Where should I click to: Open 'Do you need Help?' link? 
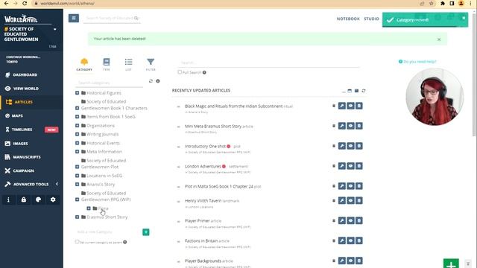point(417,62)
